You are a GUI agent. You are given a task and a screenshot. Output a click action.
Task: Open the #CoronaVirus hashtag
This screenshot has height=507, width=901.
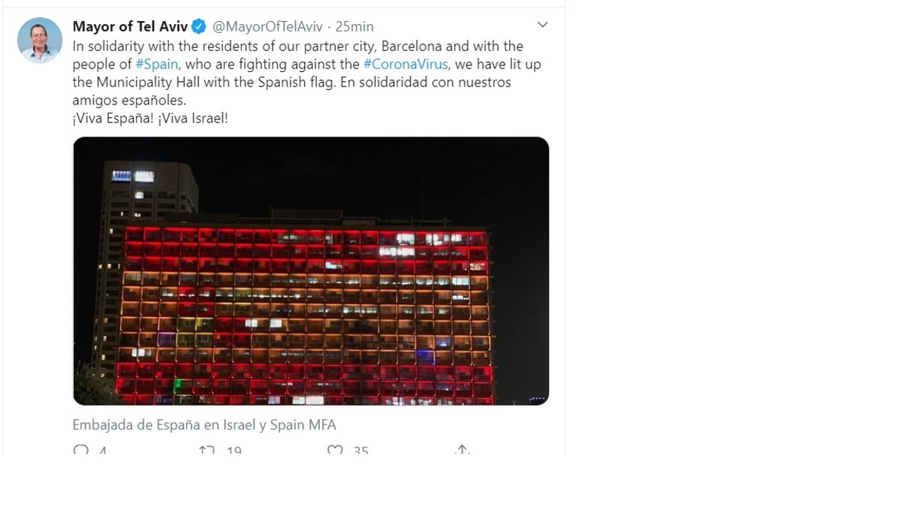(x=406, y=65)
